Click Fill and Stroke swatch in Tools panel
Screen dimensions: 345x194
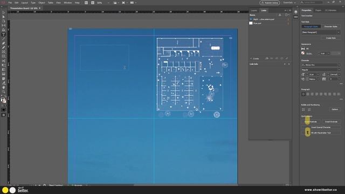pyautogui.click(x=4, y=101)
